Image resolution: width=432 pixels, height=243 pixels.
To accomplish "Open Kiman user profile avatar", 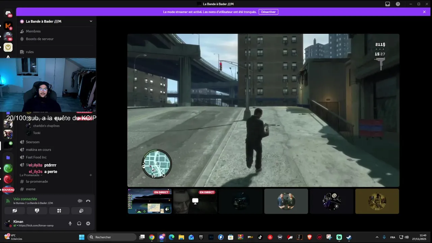I will 8,223.
